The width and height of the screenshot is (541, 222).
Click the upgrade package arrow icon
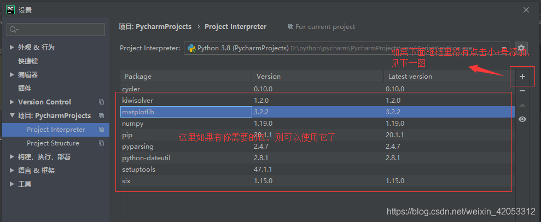click(x=522, y=105)
